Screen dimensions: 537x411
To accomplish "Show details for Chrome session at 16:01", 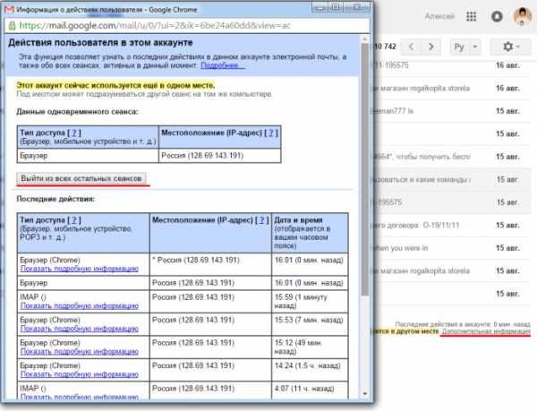I will [x=80, y=269].
